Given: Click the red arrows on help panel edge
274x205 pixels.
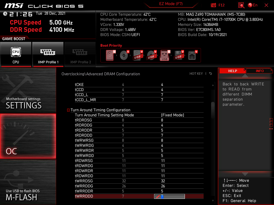Looking at the screenshot, I should point(271,129).
